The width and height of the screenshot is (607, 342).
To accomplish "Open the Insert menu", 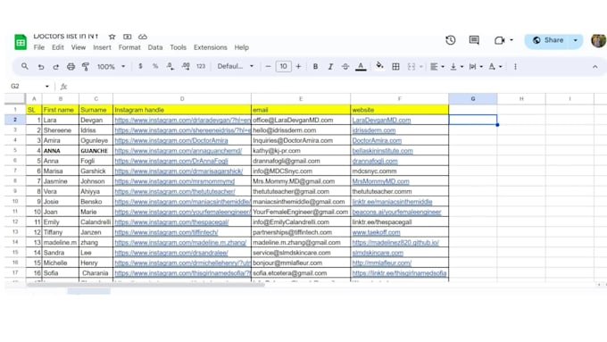I will [x=102, y=47].
